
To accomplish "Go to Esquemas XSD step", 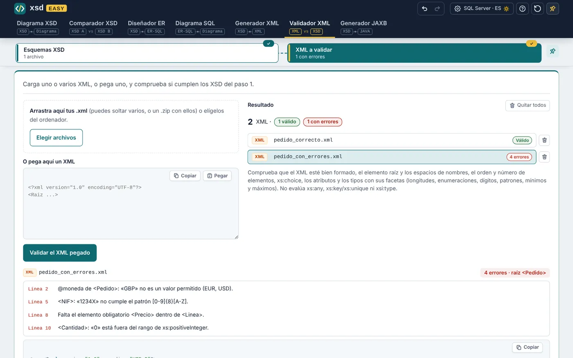I will (147, 53).
